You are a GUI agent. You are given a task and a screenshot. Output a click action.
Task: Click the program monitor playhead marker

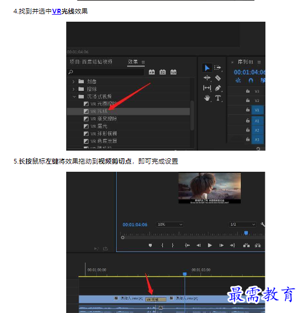pos(246,233)
